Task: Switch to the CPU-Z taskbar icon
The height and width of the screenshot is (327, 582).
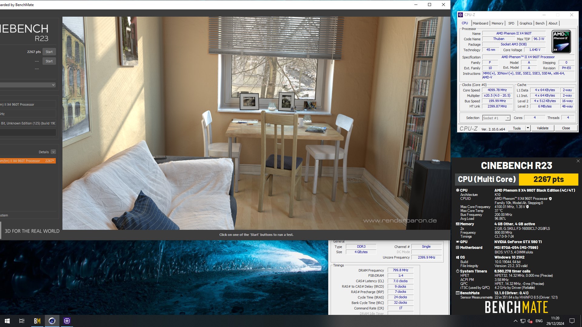Action: point(67,321)
